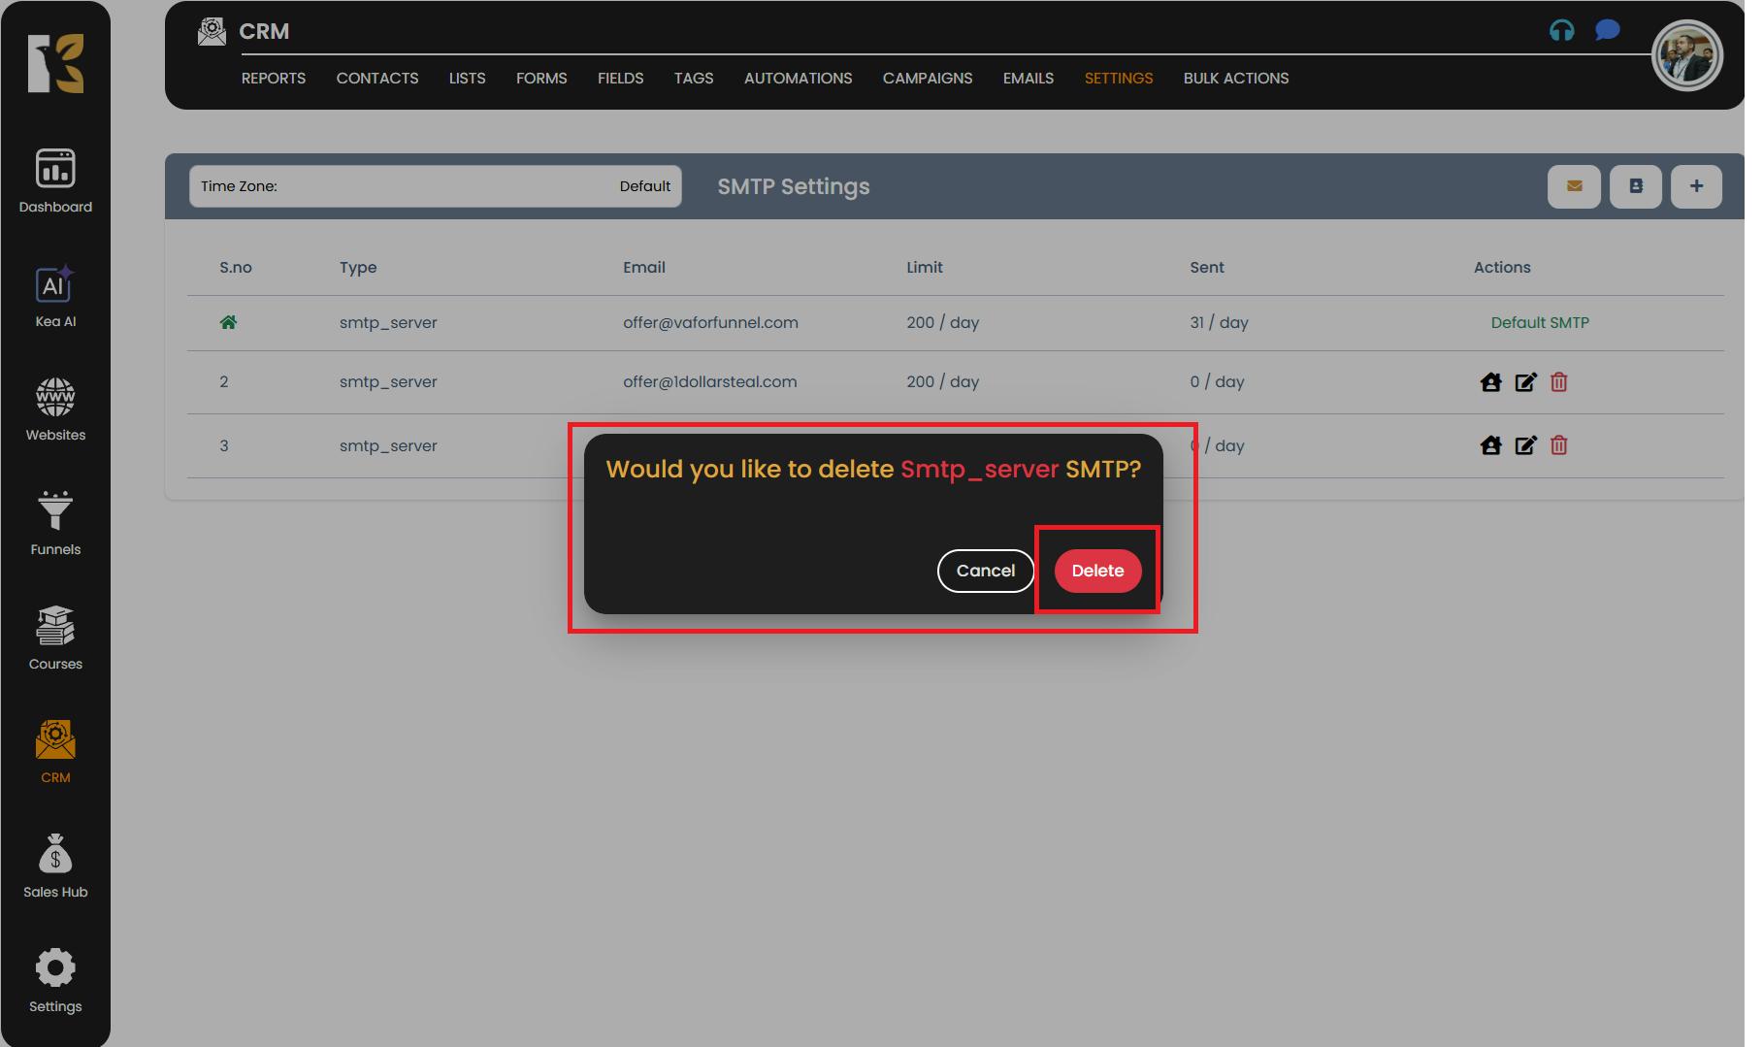Screen dimensions: 1763x1047
Task: Click the user profile avatar
Action: pos(1686,56)
